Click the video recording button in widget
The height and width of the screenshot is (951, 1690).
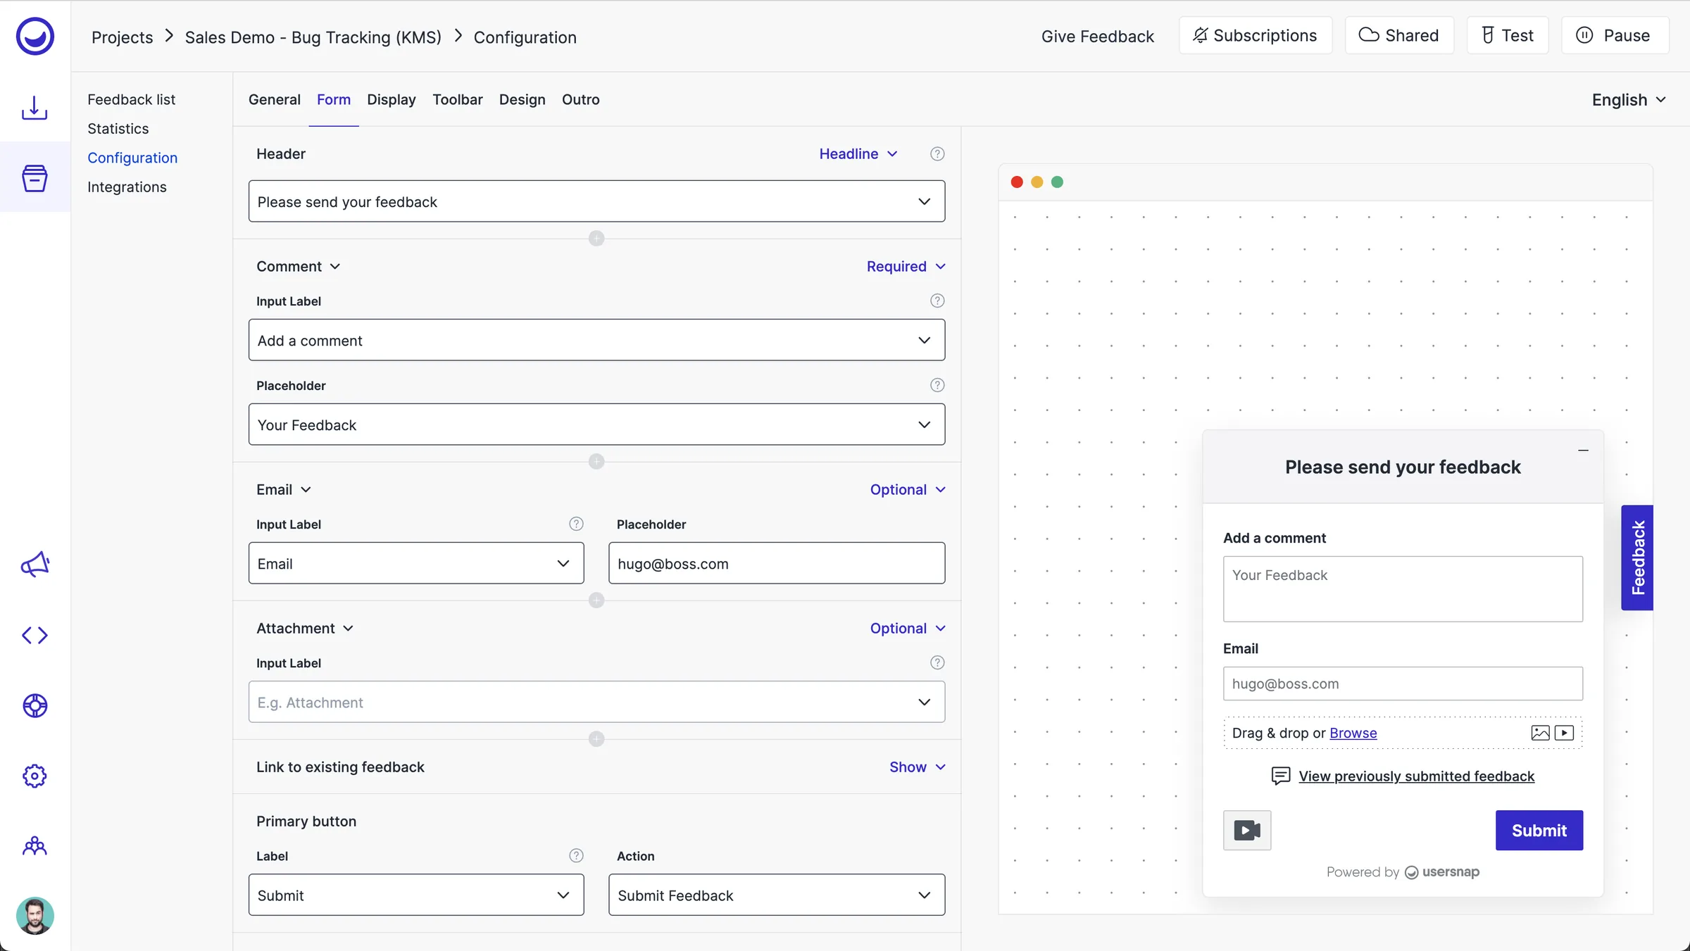[x=1247, y=831]
